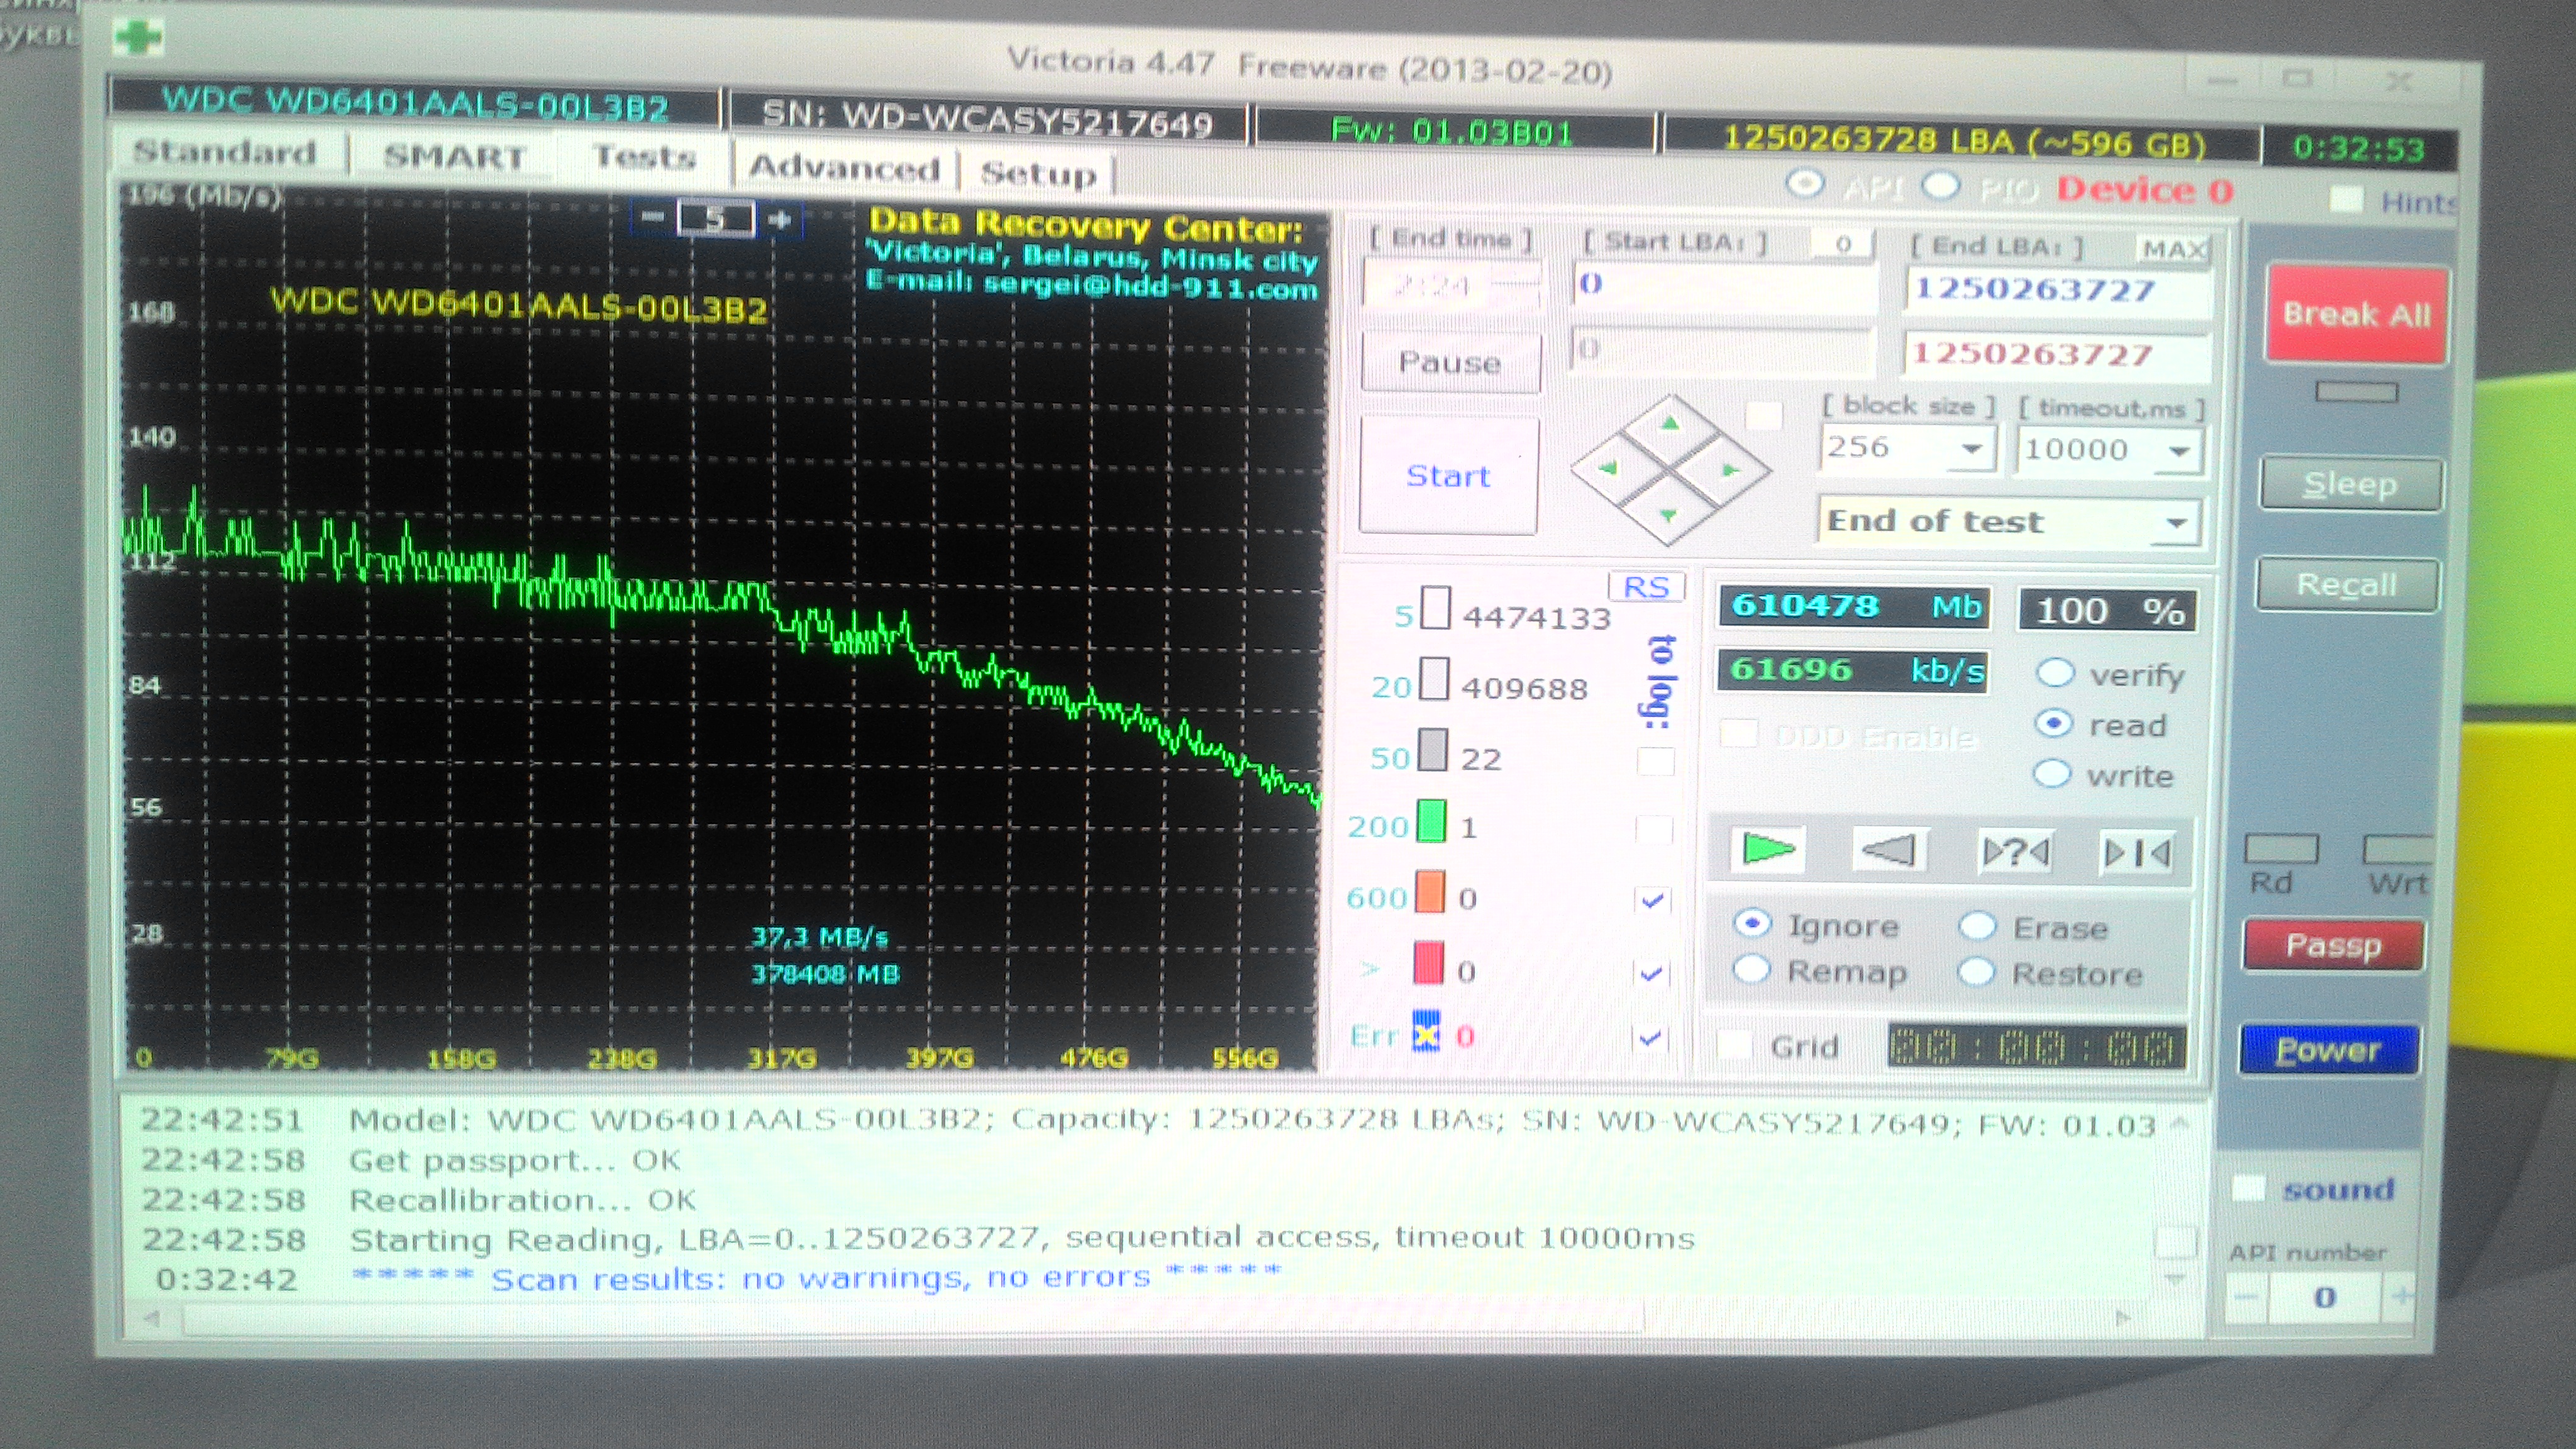Click the green play forward scan icon
The image size is (2576, 1449).
(1767, 850)
